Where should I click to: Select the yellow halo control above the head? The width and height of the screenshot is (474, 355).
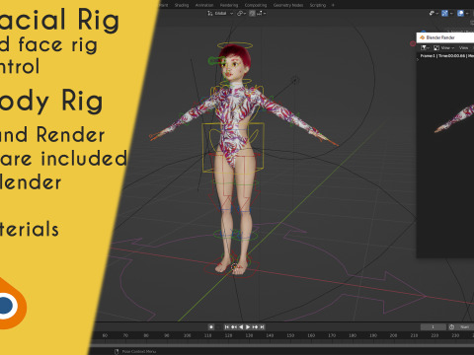click(x=235, y=45)
